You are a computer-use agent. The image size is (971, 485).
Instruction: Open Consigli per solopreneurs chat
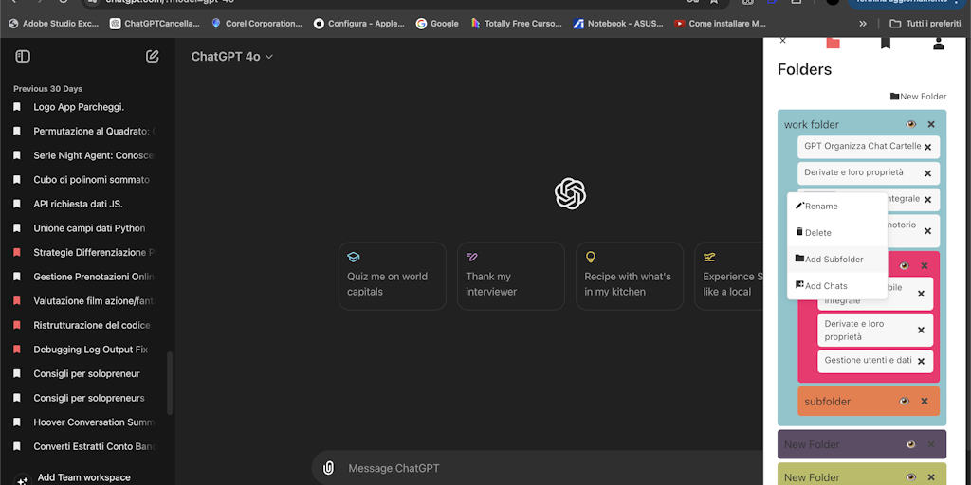tap(89, 398)
